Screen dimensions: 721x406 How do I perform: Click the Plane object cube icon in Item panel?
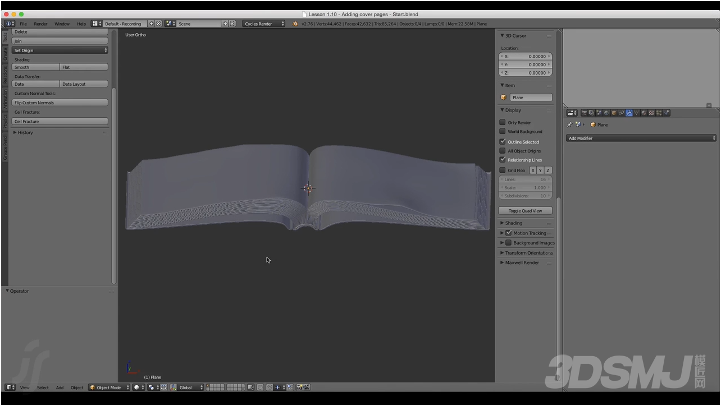tap(504, 98)
